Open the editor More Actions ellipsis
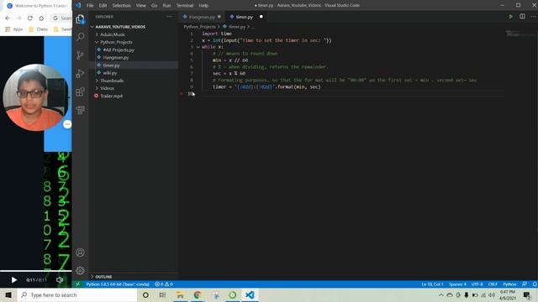 (534, 17)
